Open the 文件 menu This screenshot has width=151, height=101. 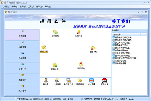click(x=6, y=7)
